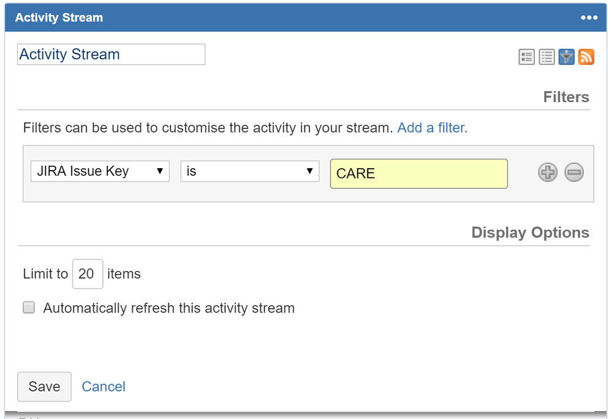Click the blue filter icon in the icon row

[x=567, y=57]
